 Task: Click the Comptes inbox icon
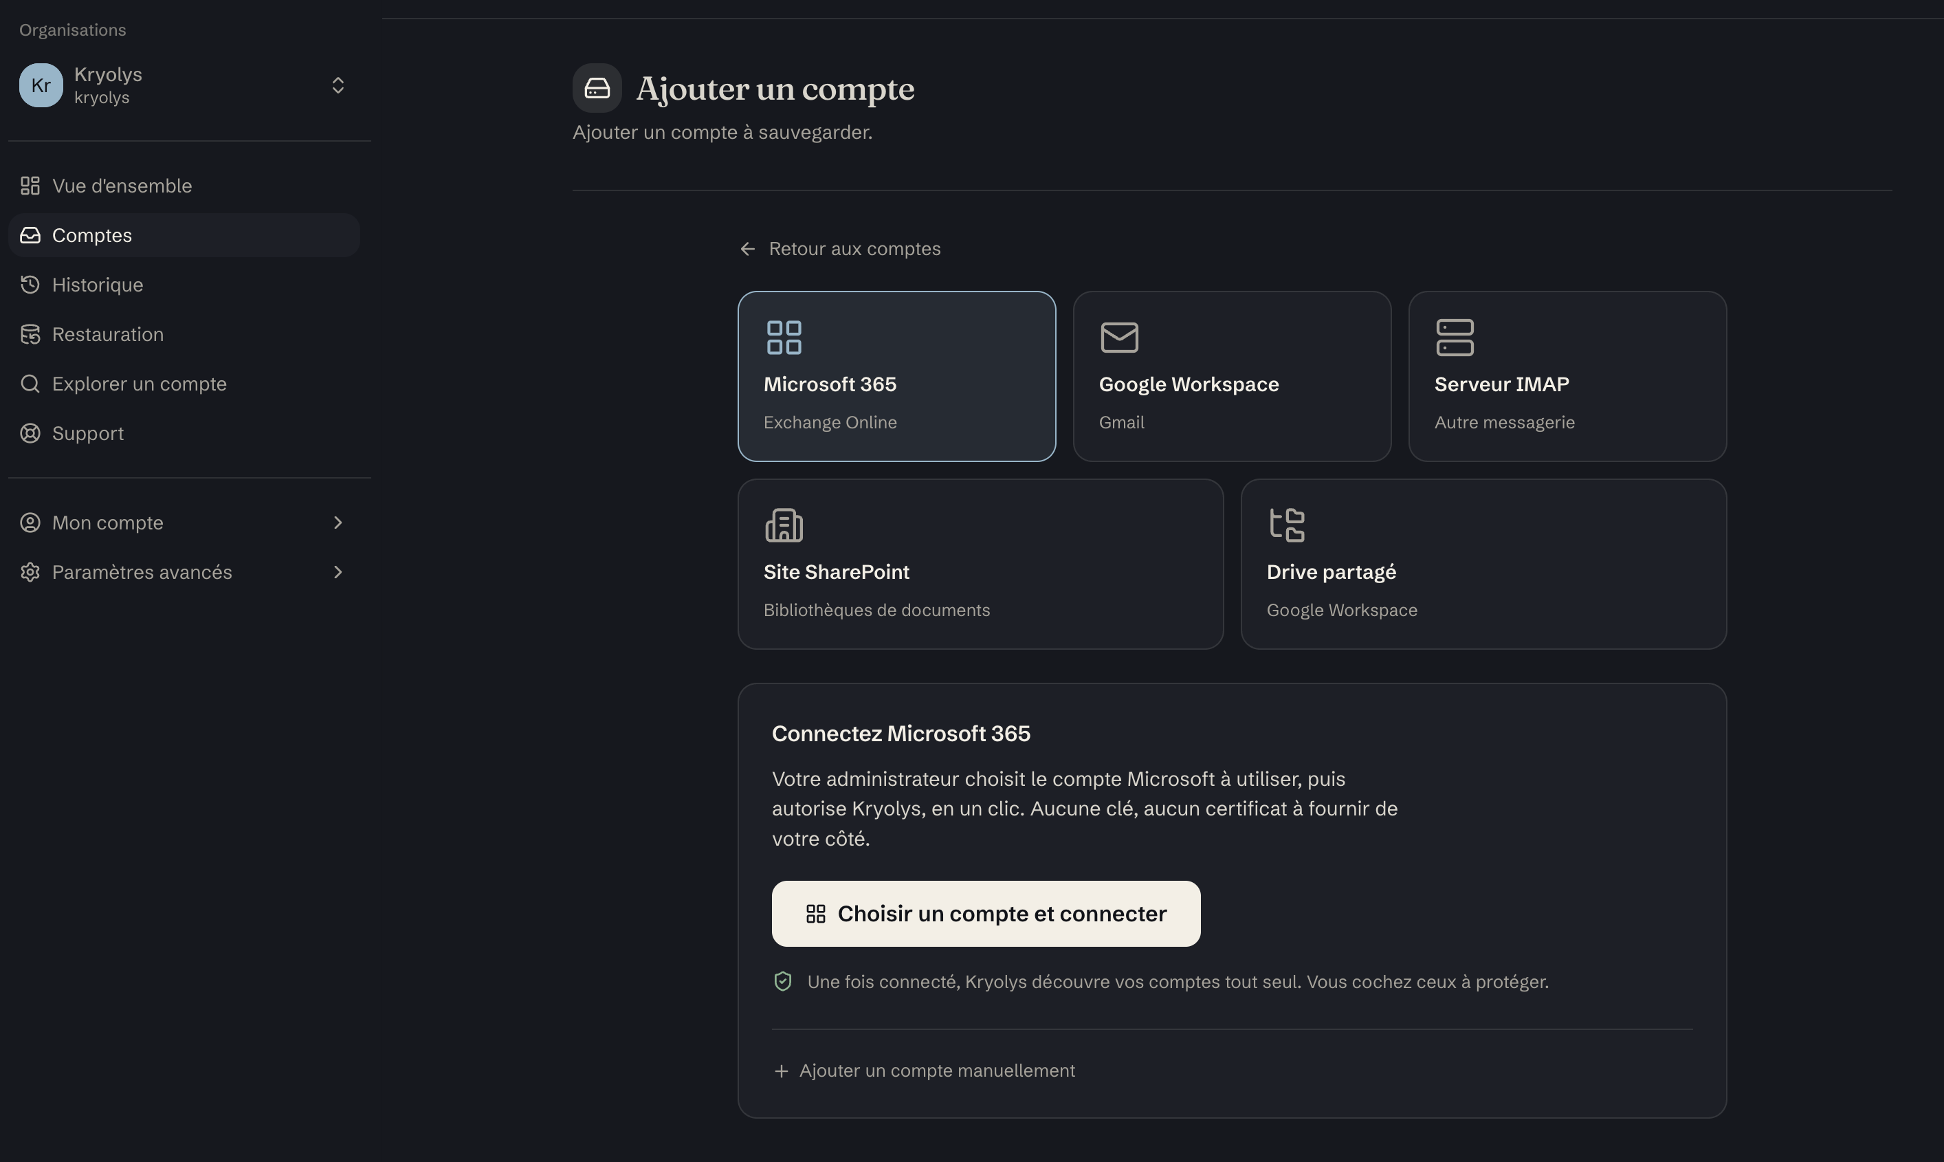(x=30, y=235)
